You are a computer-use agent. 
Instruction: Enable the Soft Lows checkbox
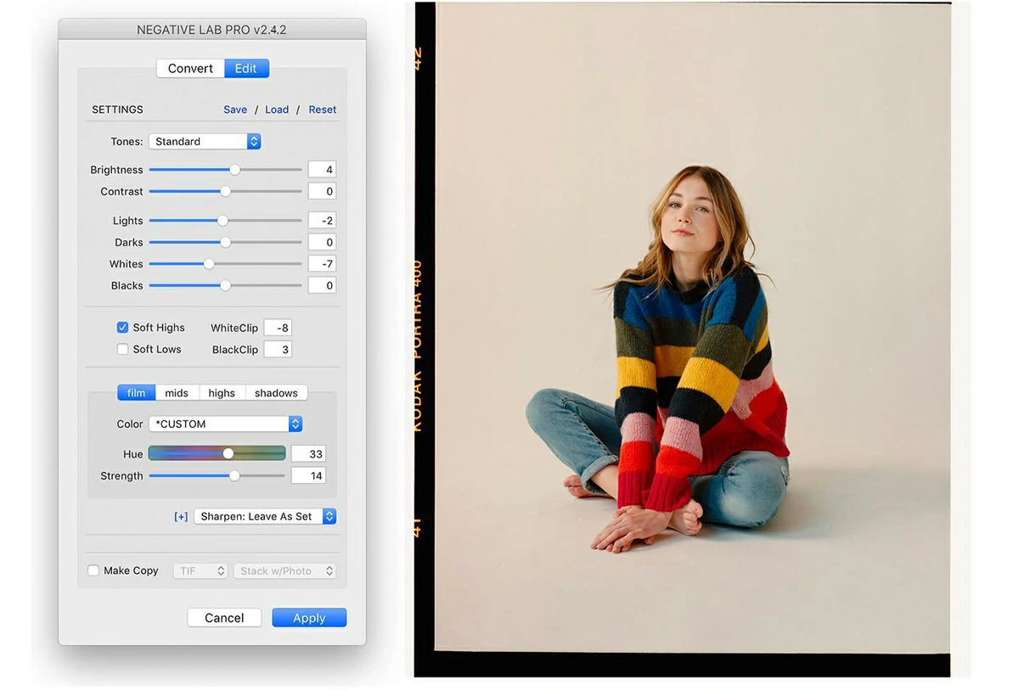pyautogui.click(x=122, y=349)
